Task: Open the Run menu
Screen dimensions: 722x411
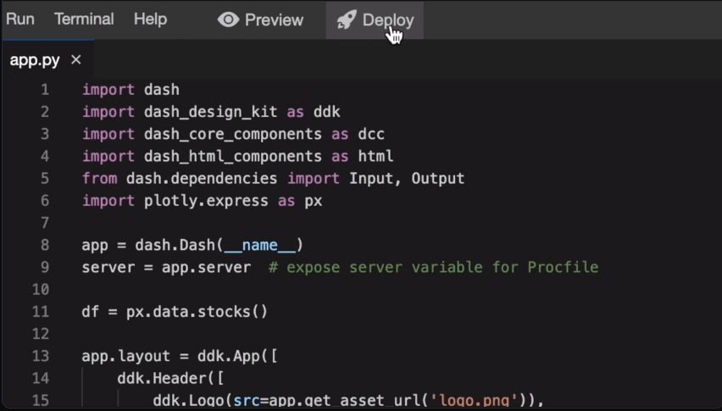Action: click(x=20, y=19)
